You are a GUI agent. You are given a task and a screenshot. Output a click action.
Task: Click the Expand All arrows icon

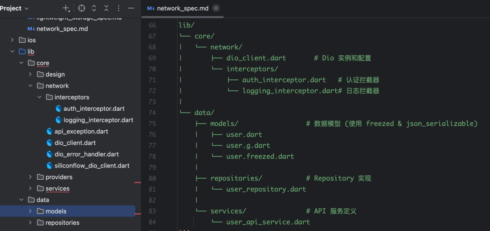(94, 9)
